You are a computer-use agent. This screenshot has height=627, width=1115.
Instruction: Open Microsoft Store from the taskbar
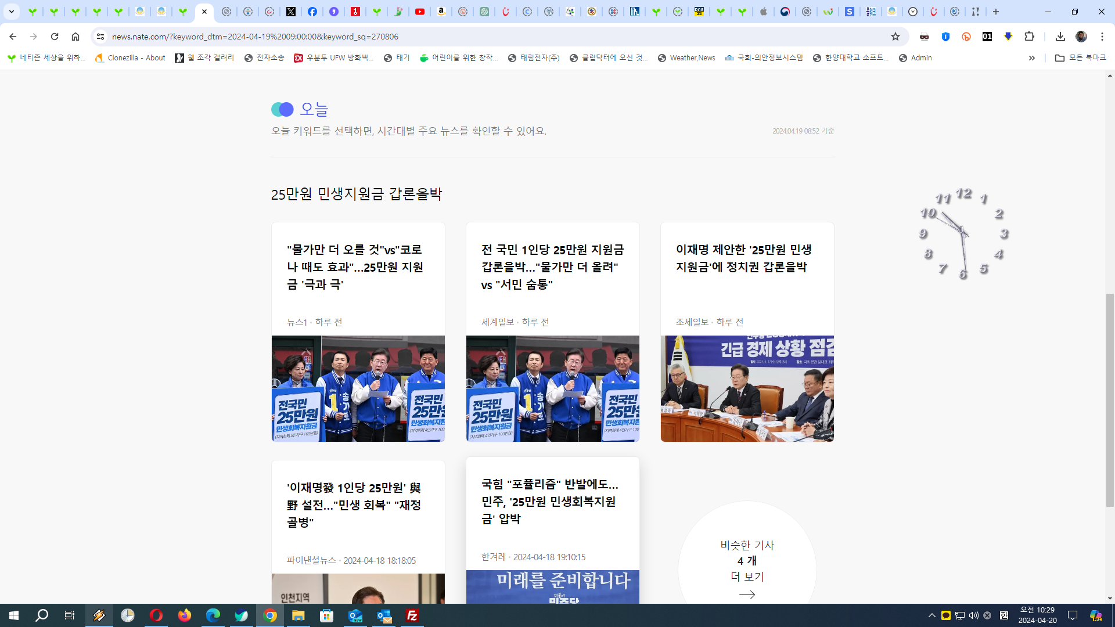click(327, 615)
